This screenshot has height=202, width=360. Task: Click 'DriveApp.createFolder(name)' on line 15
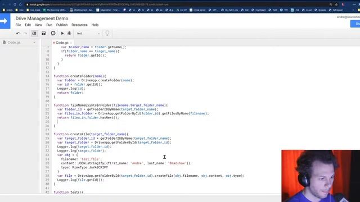point(107,80)
